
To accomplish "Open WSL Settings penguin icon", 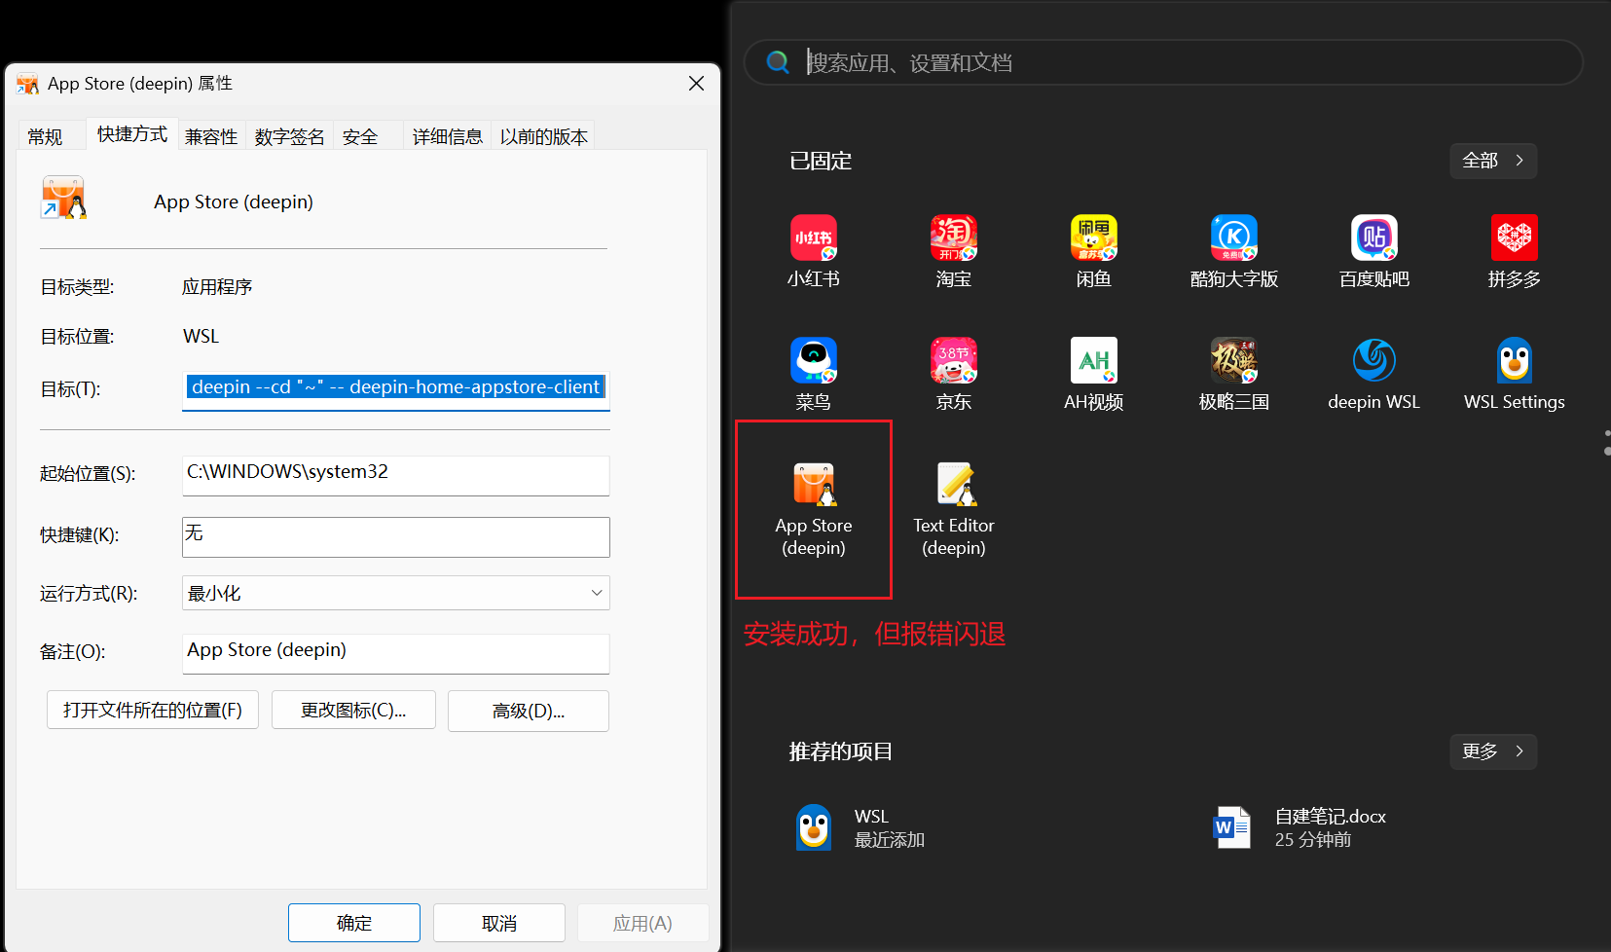I will point(1515,374).
